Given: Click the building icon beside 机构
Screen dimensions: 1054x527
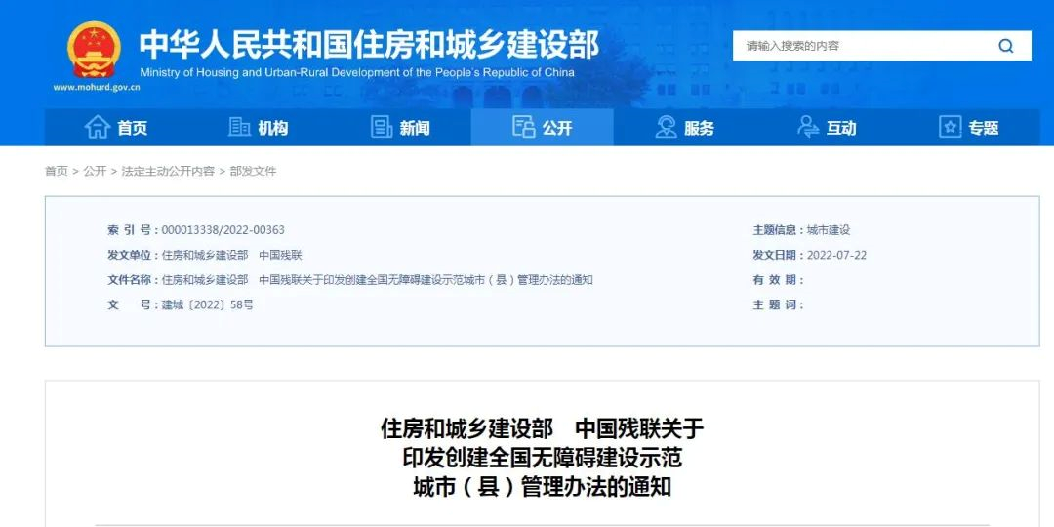Looking at the screenshot, I should pyautogui.click(x=239, y=127).
